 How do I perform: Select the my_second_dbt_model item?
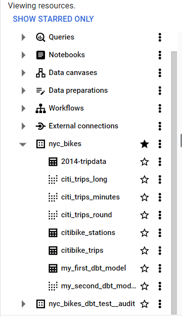tap(98, 286)
